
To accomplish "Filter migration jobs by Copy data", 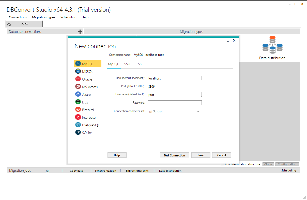I will (76, 171).
